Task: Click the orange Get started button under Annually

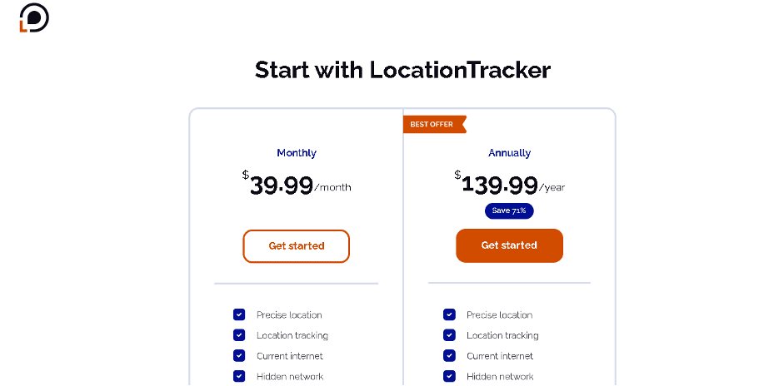Action: 509,245
